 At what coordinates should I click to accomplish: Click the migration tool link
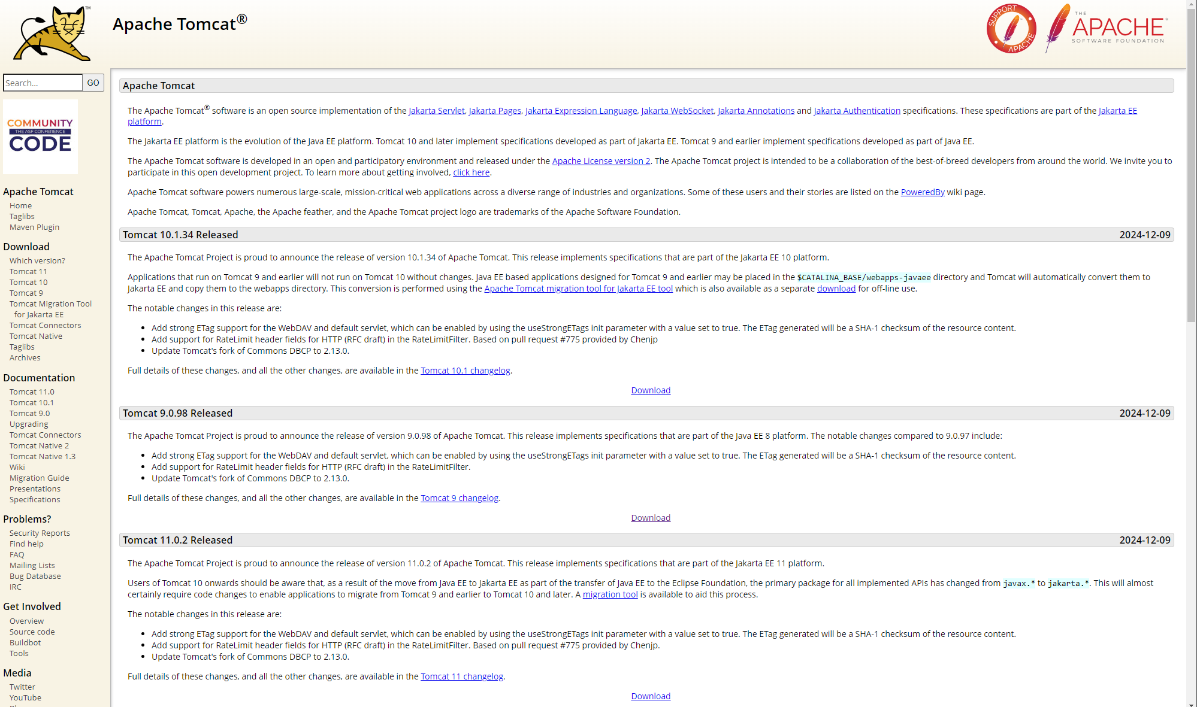pos(610,594)
